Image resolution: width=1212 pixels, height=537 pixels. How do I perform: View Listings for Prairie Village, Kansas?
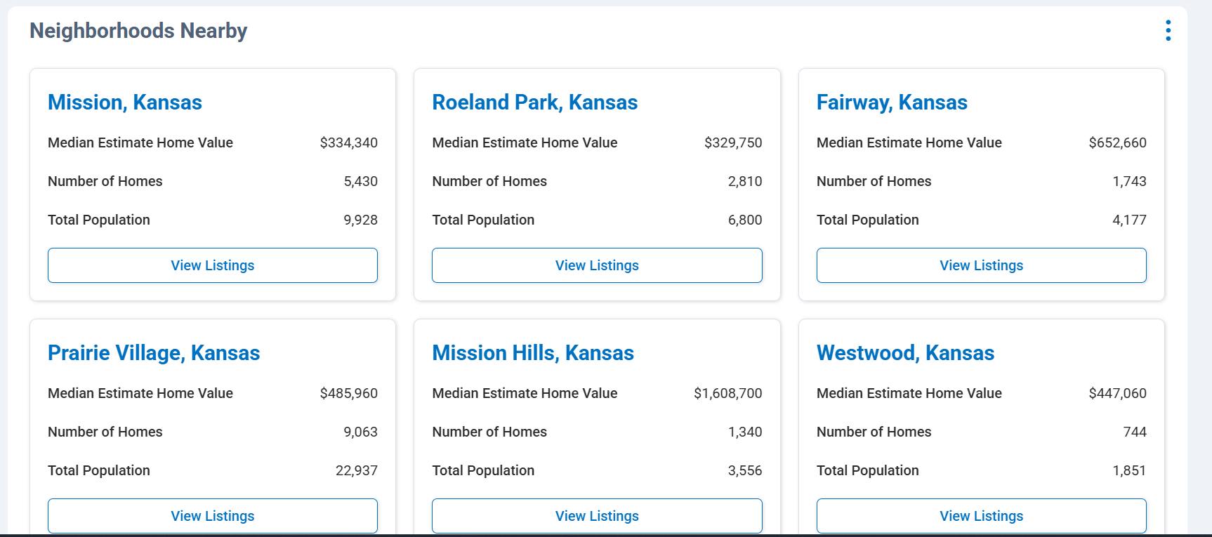pos(212,516)
